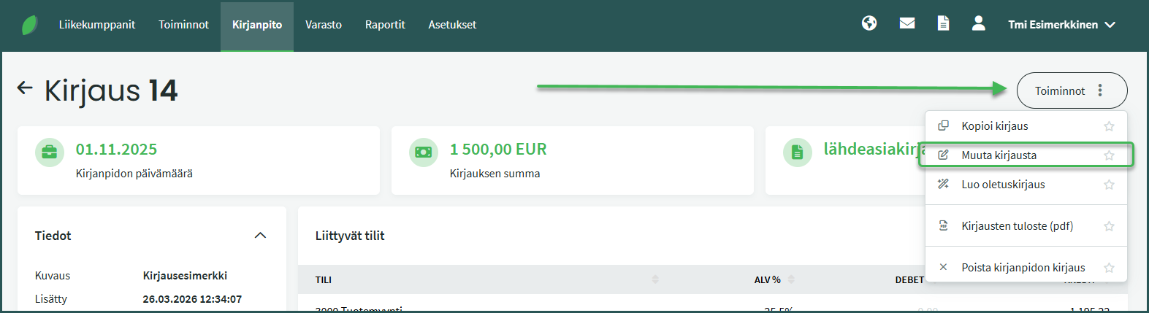
Task: Open the Toiminnot actions dropdown button
Action: tap(1072, 90)
